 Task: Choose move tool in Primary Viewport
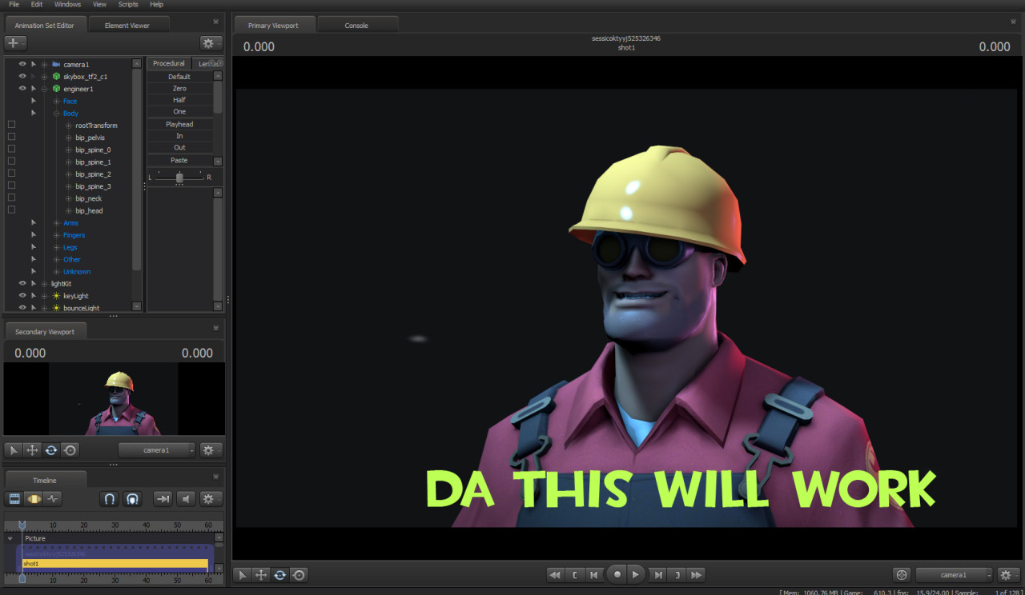(x=261, y=574)
